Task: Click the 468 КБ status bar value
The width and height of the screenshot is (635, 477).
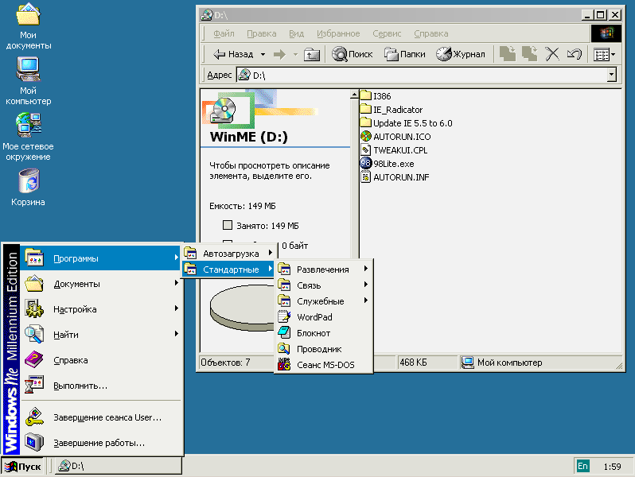Action: tap(413, 363)
